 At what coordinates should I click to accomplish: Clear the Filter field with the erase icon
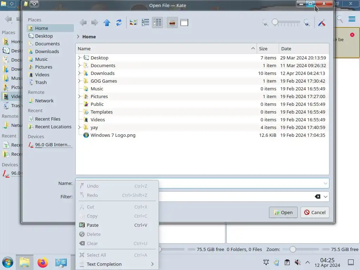317,197
